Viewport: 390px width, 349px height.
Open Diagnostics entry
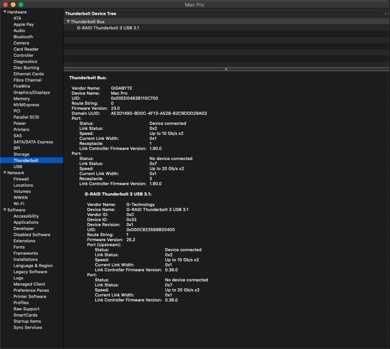(26, 61)
